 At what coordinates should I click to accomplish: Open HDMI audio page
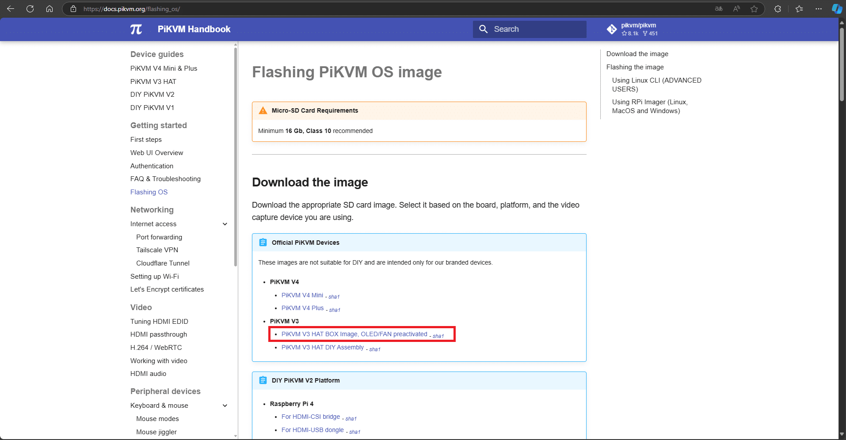(x=148, y=374)
